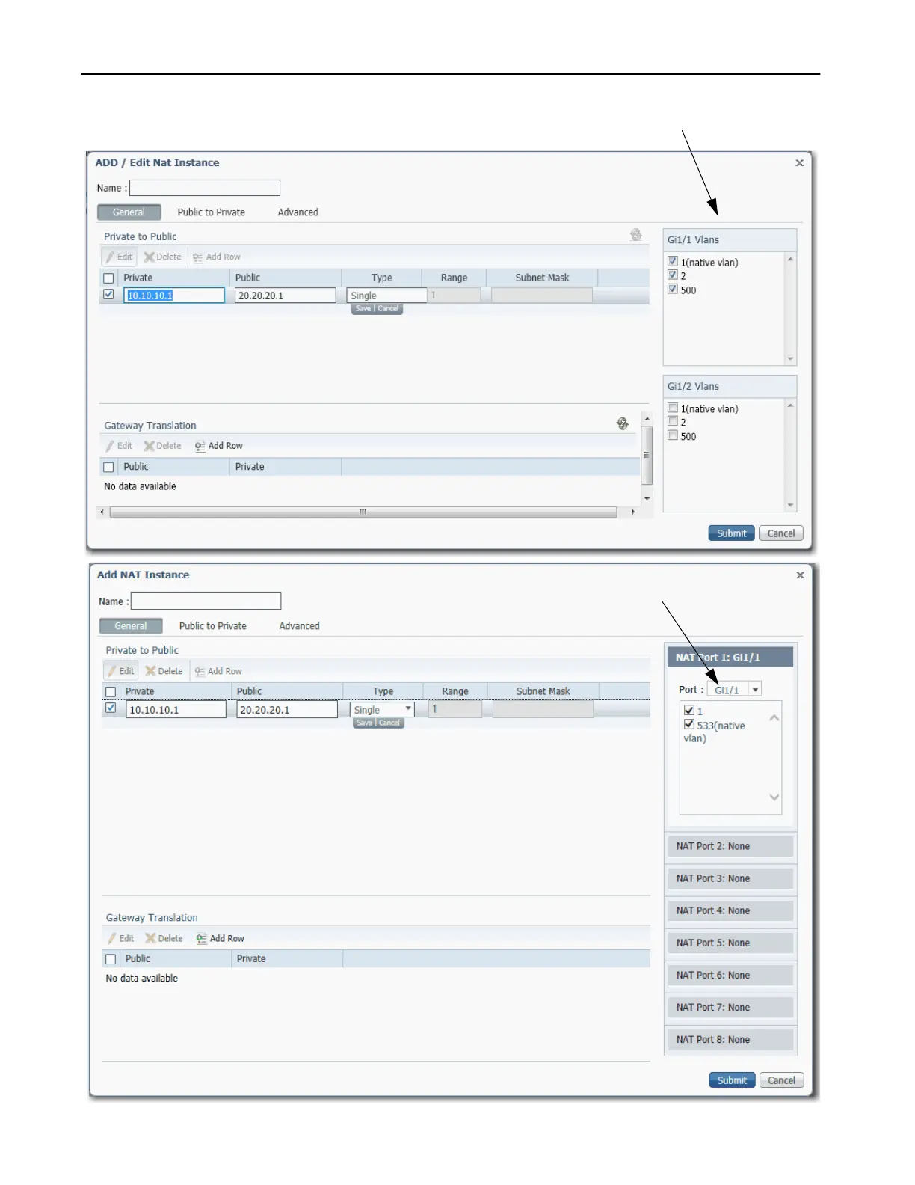Expand NAT Port 5: None section
This screenshot has height=1185, width=915.
tap(730, 943)
